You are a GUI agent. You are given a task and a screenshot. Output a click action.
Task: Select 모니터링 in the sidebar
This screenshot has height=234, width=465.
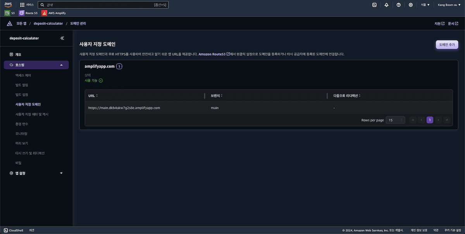click(x=21, y=134)
